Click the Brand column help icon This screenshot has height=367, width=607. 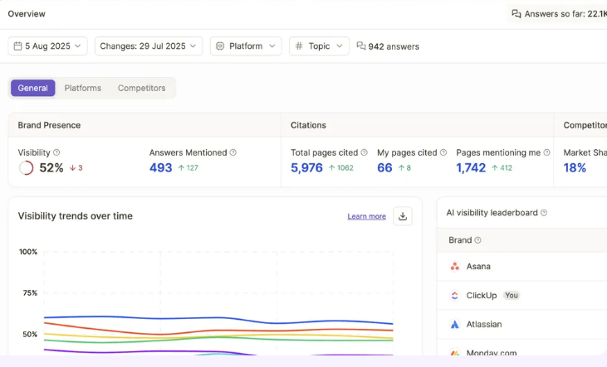[477, 240]
